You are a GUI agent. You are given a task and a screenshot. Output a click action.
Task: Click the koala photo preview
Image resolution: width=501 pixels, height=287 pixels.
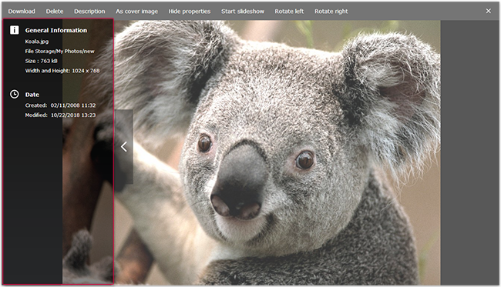277,152
